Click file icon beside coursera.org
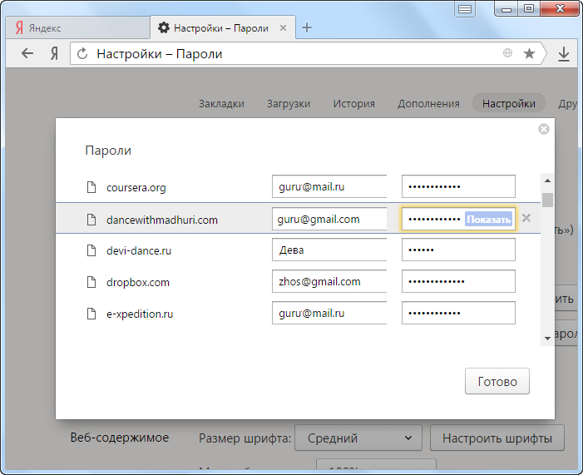 91,187
